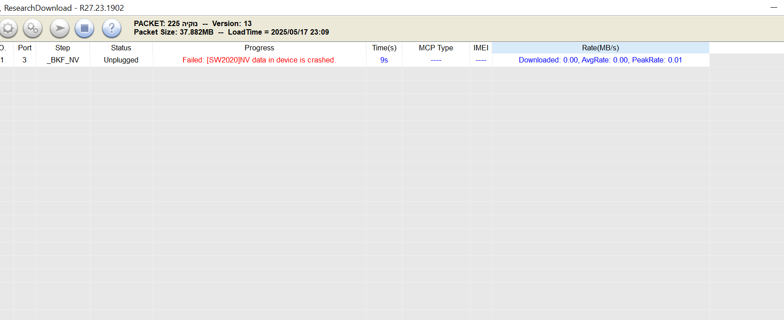Select the PACKET 225 version text

click(193, 23)
